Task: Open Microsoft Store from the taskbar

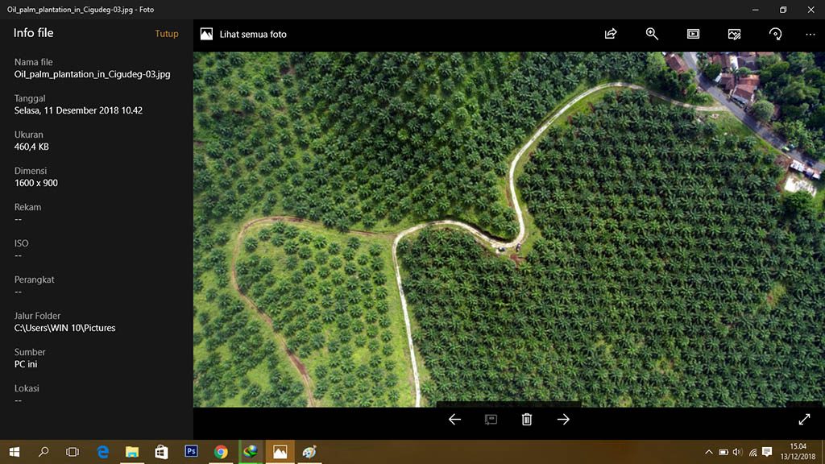Action: point(161,452)
